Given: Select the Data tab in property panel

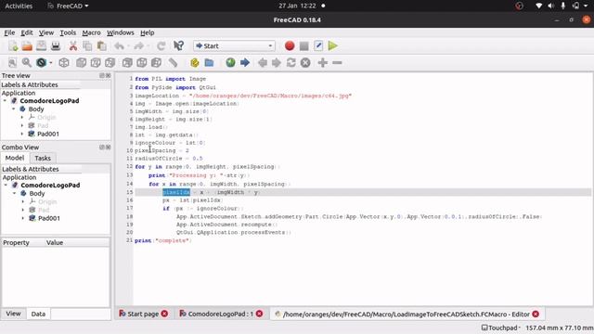Looking at the screenshot, I should pyautogui.click(x=38, y=314).
